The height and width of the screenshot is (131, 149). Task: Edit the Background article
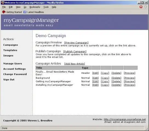coord(95,78)
